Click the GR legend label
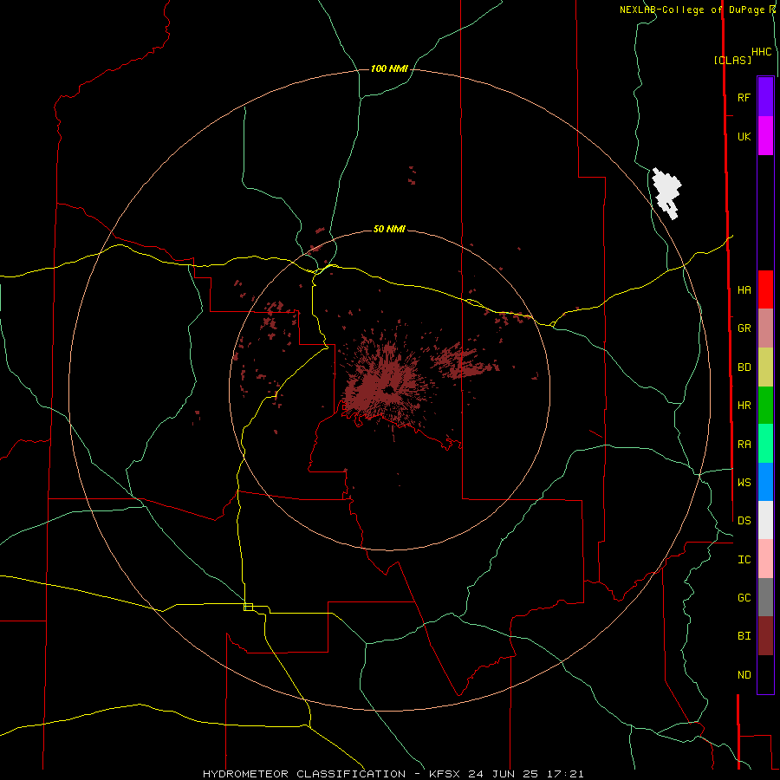The width and height of the screenshot is (780, 780). (x=744, y=328)
